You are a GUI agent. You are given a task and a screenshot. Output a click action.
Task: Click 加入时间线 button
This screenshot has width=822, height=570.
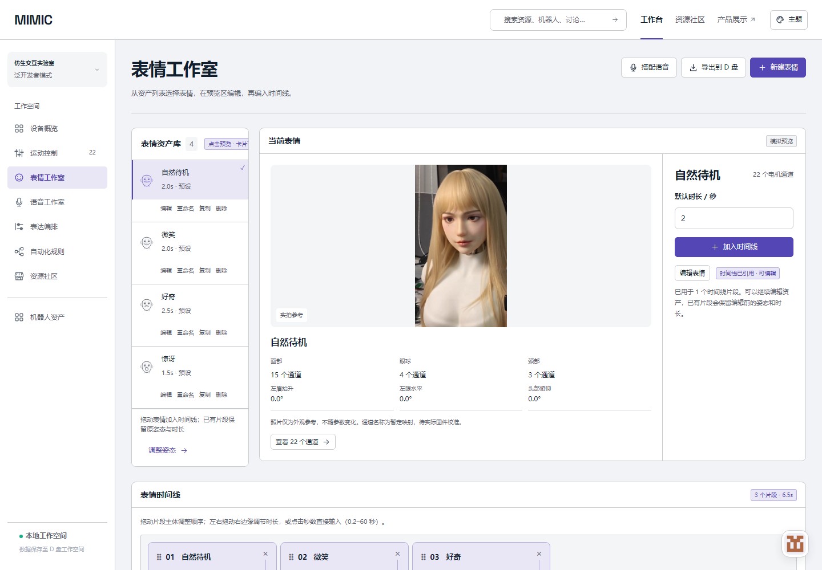[734, 247]
